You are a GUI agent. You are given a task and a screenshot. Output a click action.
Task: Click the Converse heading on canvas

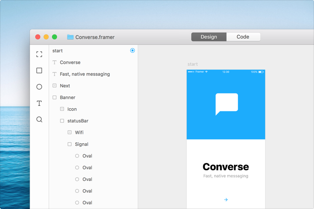click(226, 167)
